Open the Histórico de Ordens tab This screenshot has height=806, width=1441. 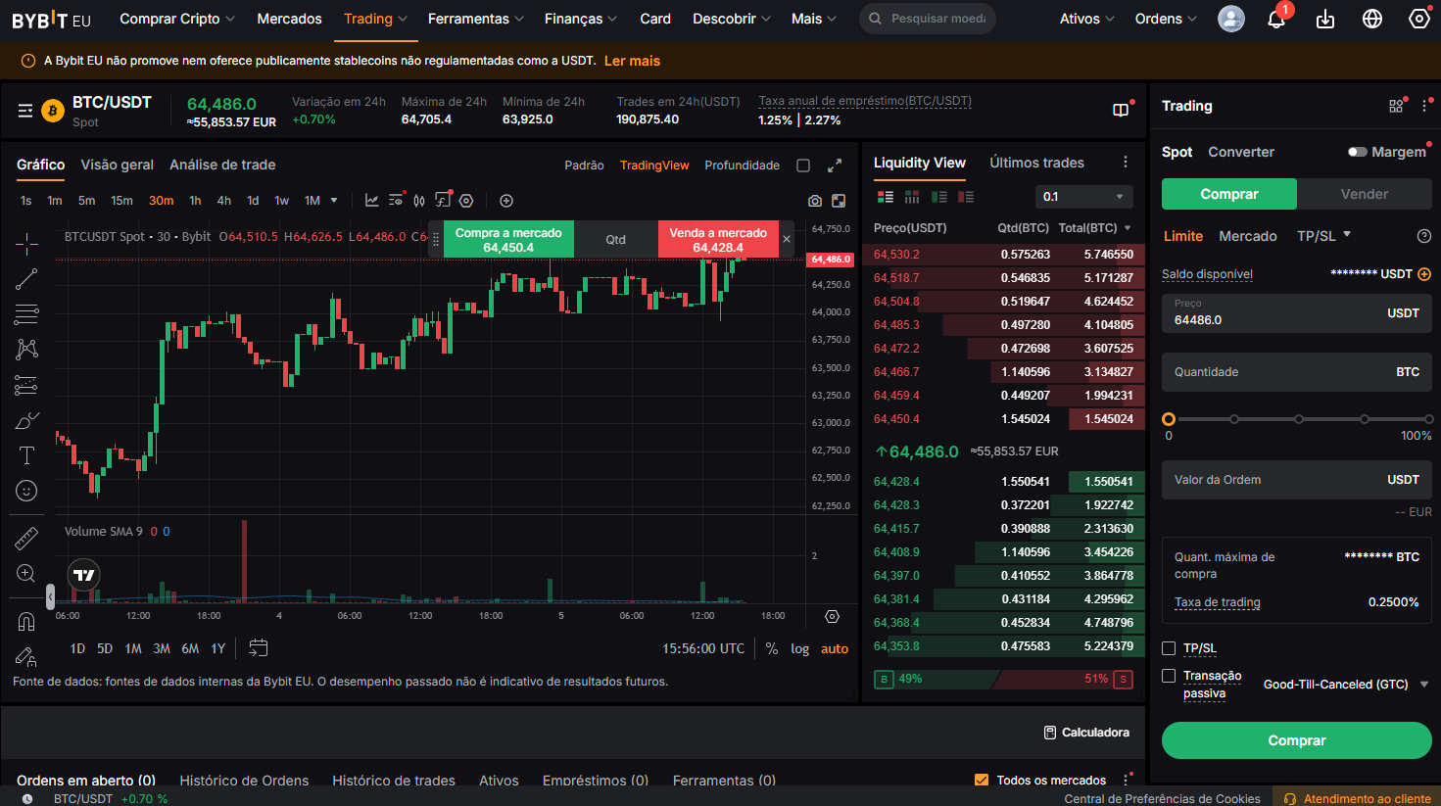point(244,781)
